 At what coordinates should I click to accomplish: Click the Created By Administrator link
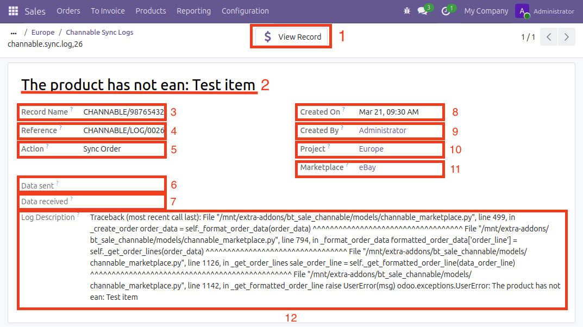click(x=383, y=130)
